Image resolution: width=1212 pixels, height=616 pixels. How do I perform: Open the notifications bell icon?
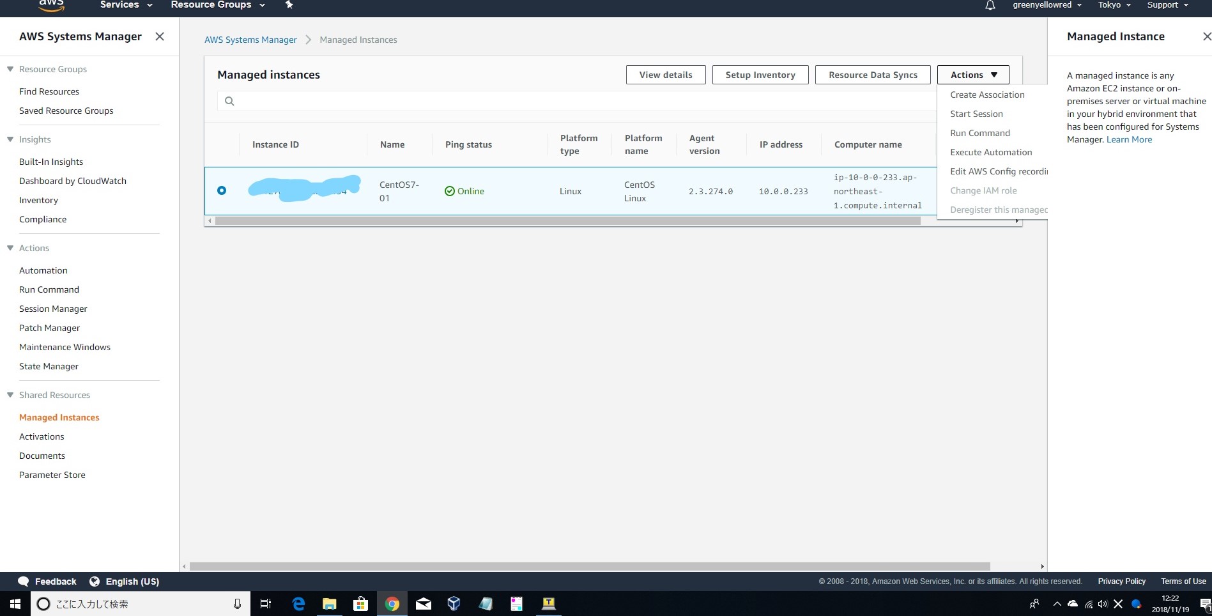click(989, 4)
